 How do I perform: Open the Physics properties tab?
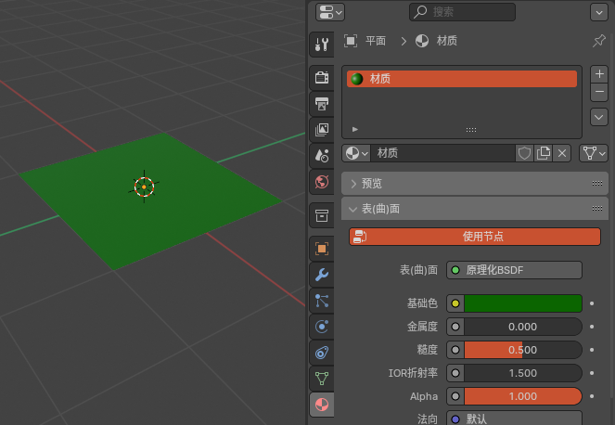[322, 327]
